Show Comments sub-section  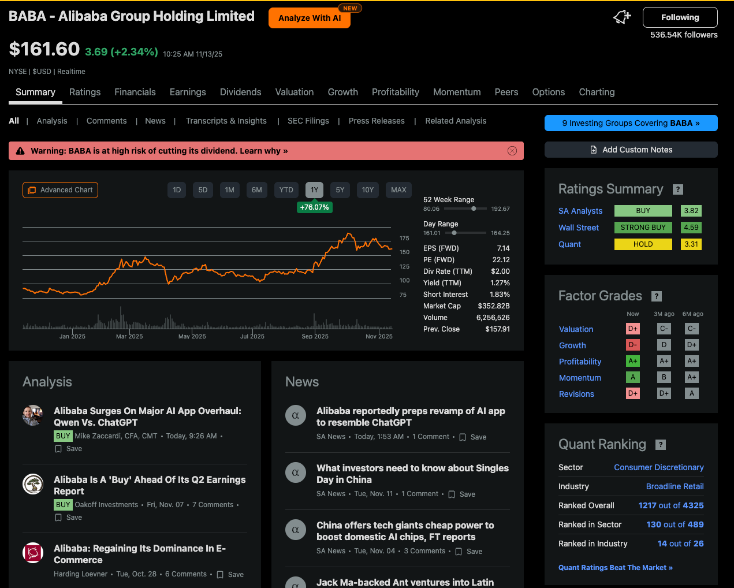106,121
